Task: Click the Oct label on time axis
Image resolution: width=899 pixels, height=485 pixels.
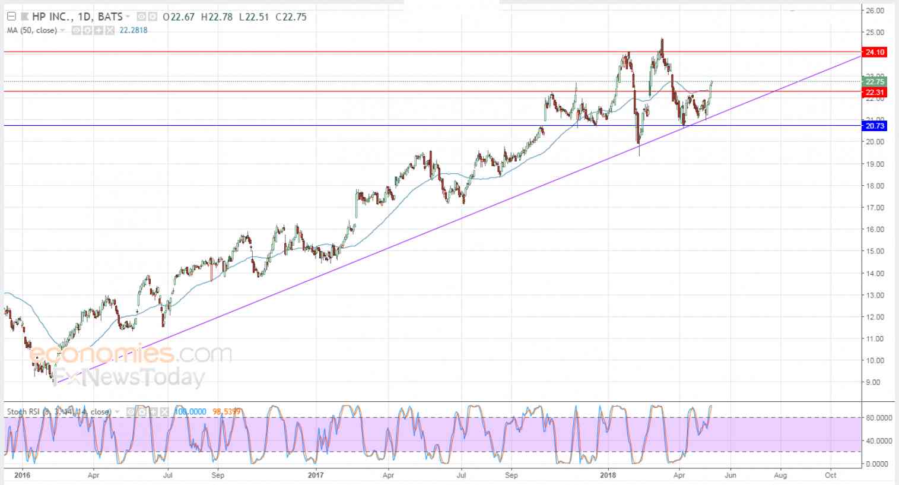Action: click(x=831, y=475)
